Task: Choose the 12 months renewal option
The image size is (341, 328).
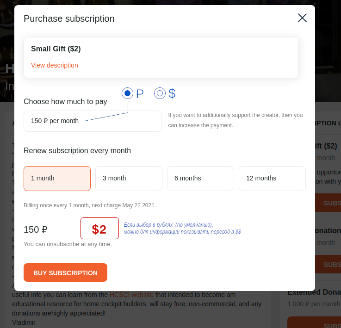Action: pos(272,179)
